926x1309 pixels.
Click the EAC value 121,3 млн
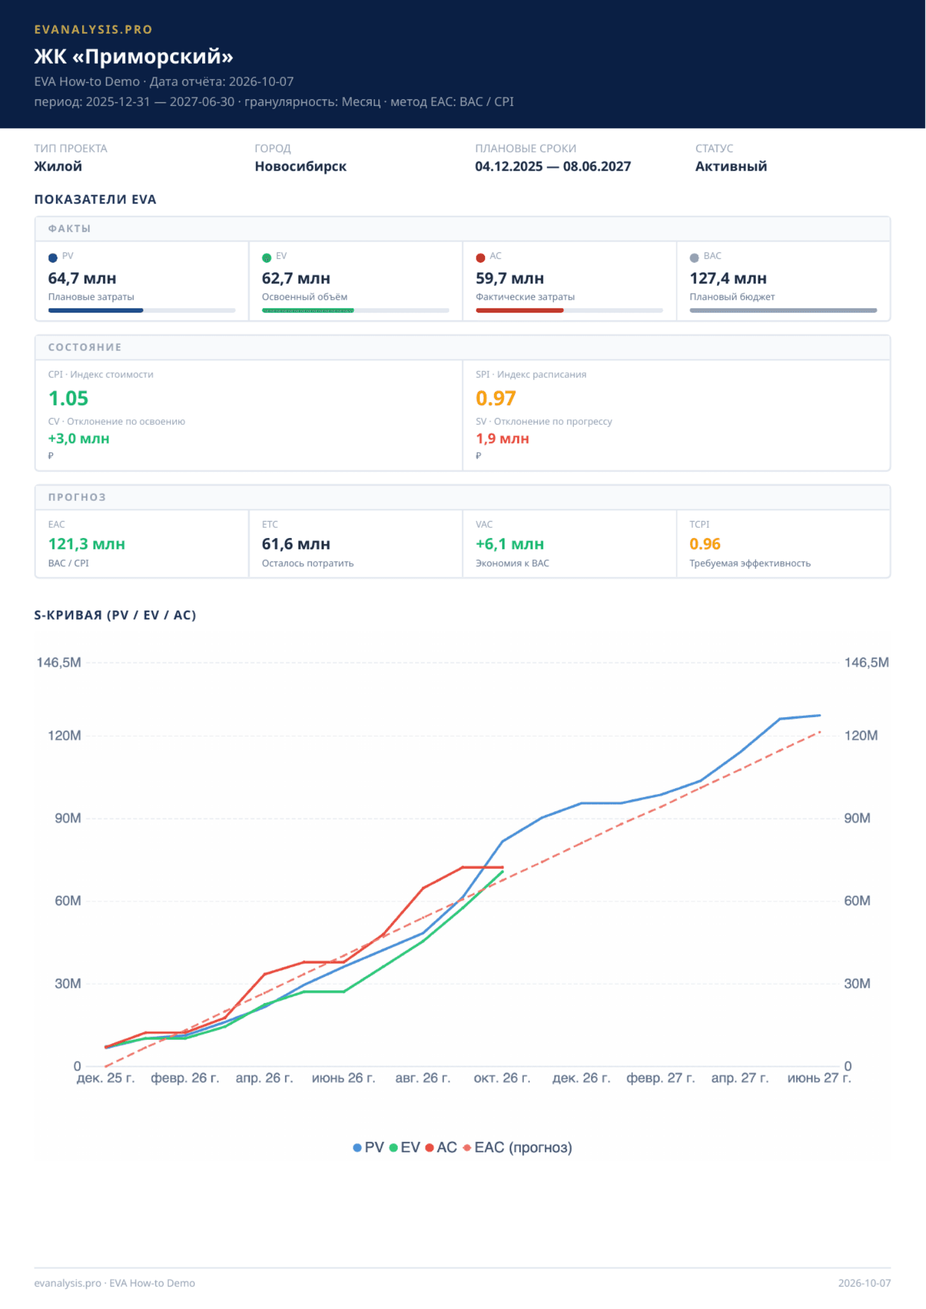[87, 544]
